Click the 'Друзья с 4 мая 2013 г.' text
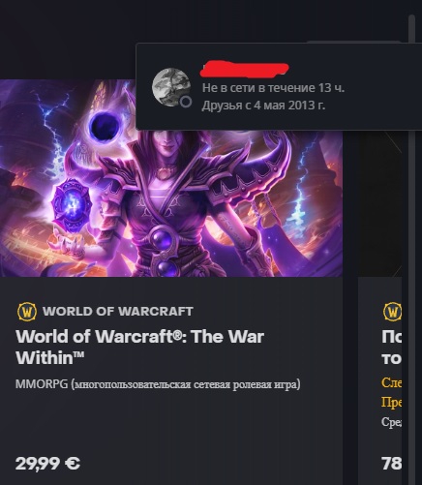 click(263, 106)
